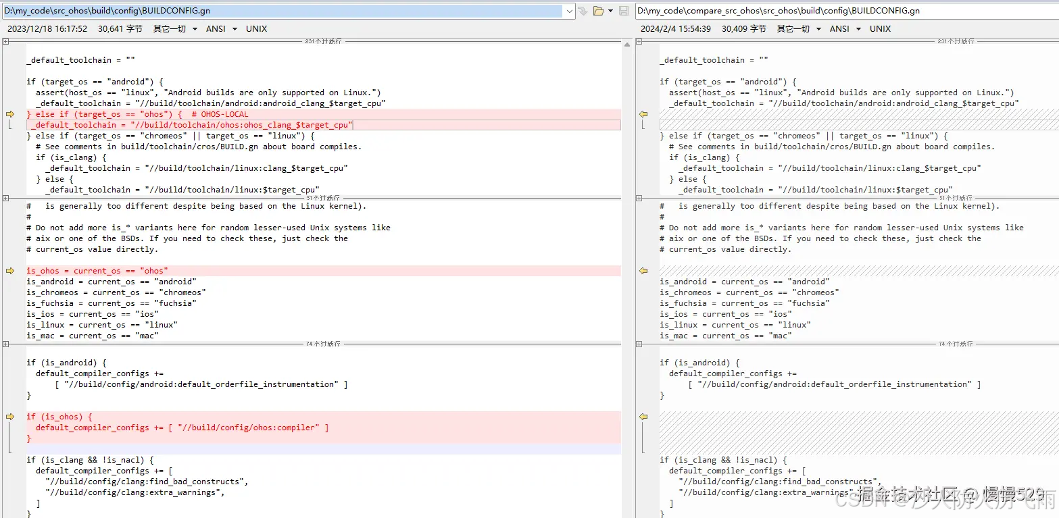Screen dimensions: 1059x518
Task: Copy the is_ohos line to right pane
Action: [x=10, y=271]
